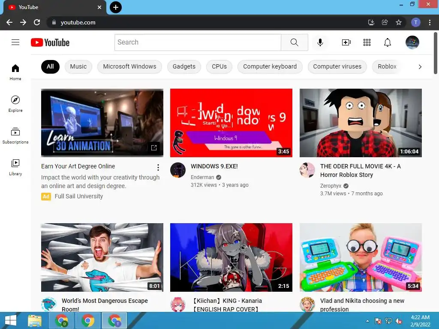Viewport: 439px width, 329px height.
Task: Open the Enderman channel name
Action: coord(202,177)
